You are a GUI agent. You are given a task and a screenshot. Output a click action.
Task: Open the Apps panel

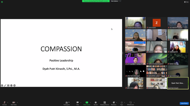tap(122, 103)
